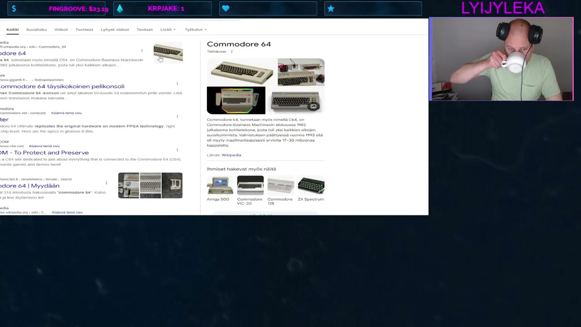Open the rainbow-outlined Commodore panel image
The image size is (581, 327).
point(236,100)
